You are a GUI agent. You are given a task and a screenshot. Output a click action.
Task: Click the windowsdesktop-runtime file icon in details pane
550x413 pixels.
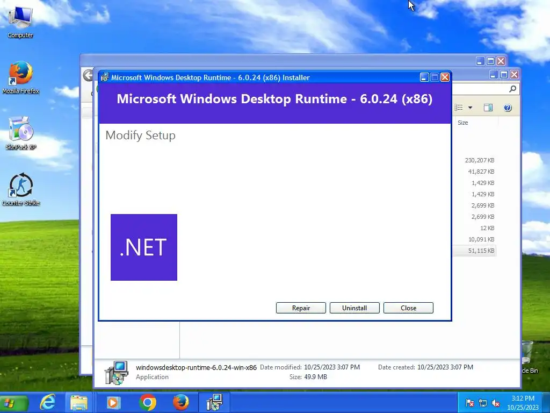(117, 373)
